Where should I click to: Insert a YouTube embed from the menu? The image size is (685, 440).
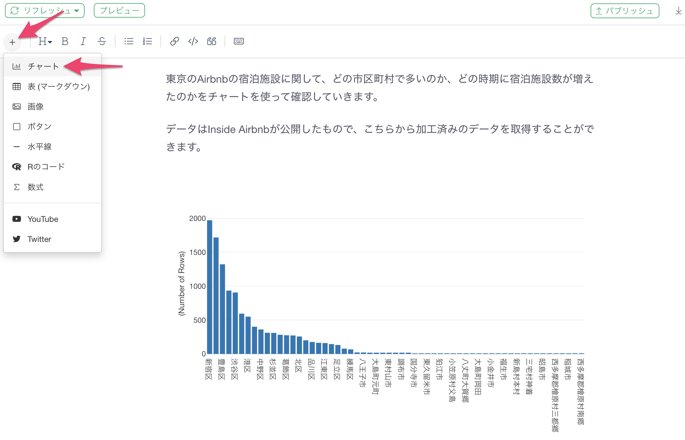pyautogui.click(x=52, y=219)
